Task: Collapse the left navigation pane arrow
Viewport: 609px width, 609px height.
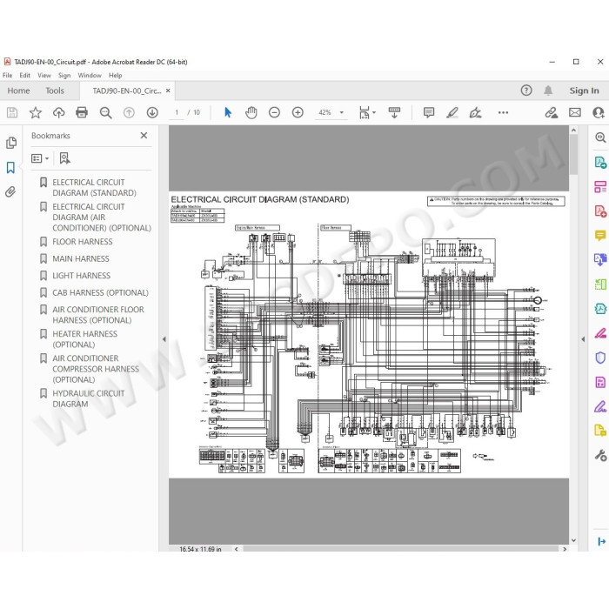Action: [164, 339]
